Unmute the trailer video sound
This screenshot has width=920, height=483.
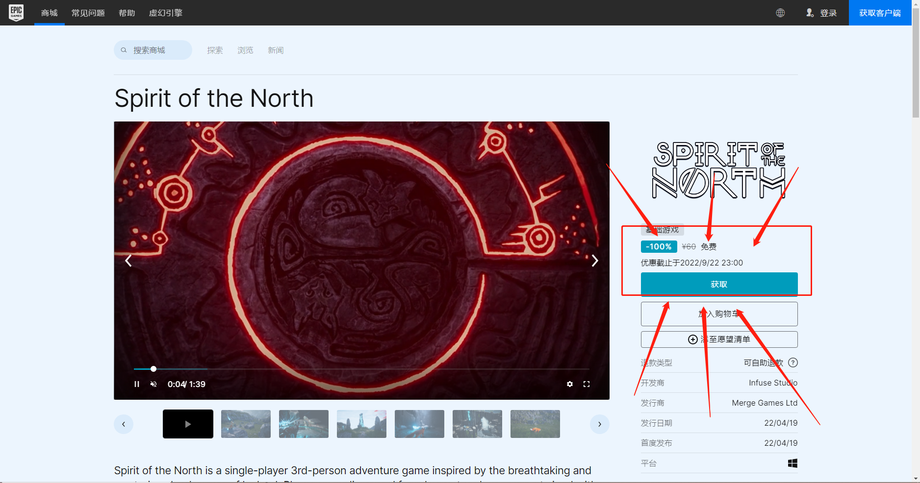tap(153, 384)
